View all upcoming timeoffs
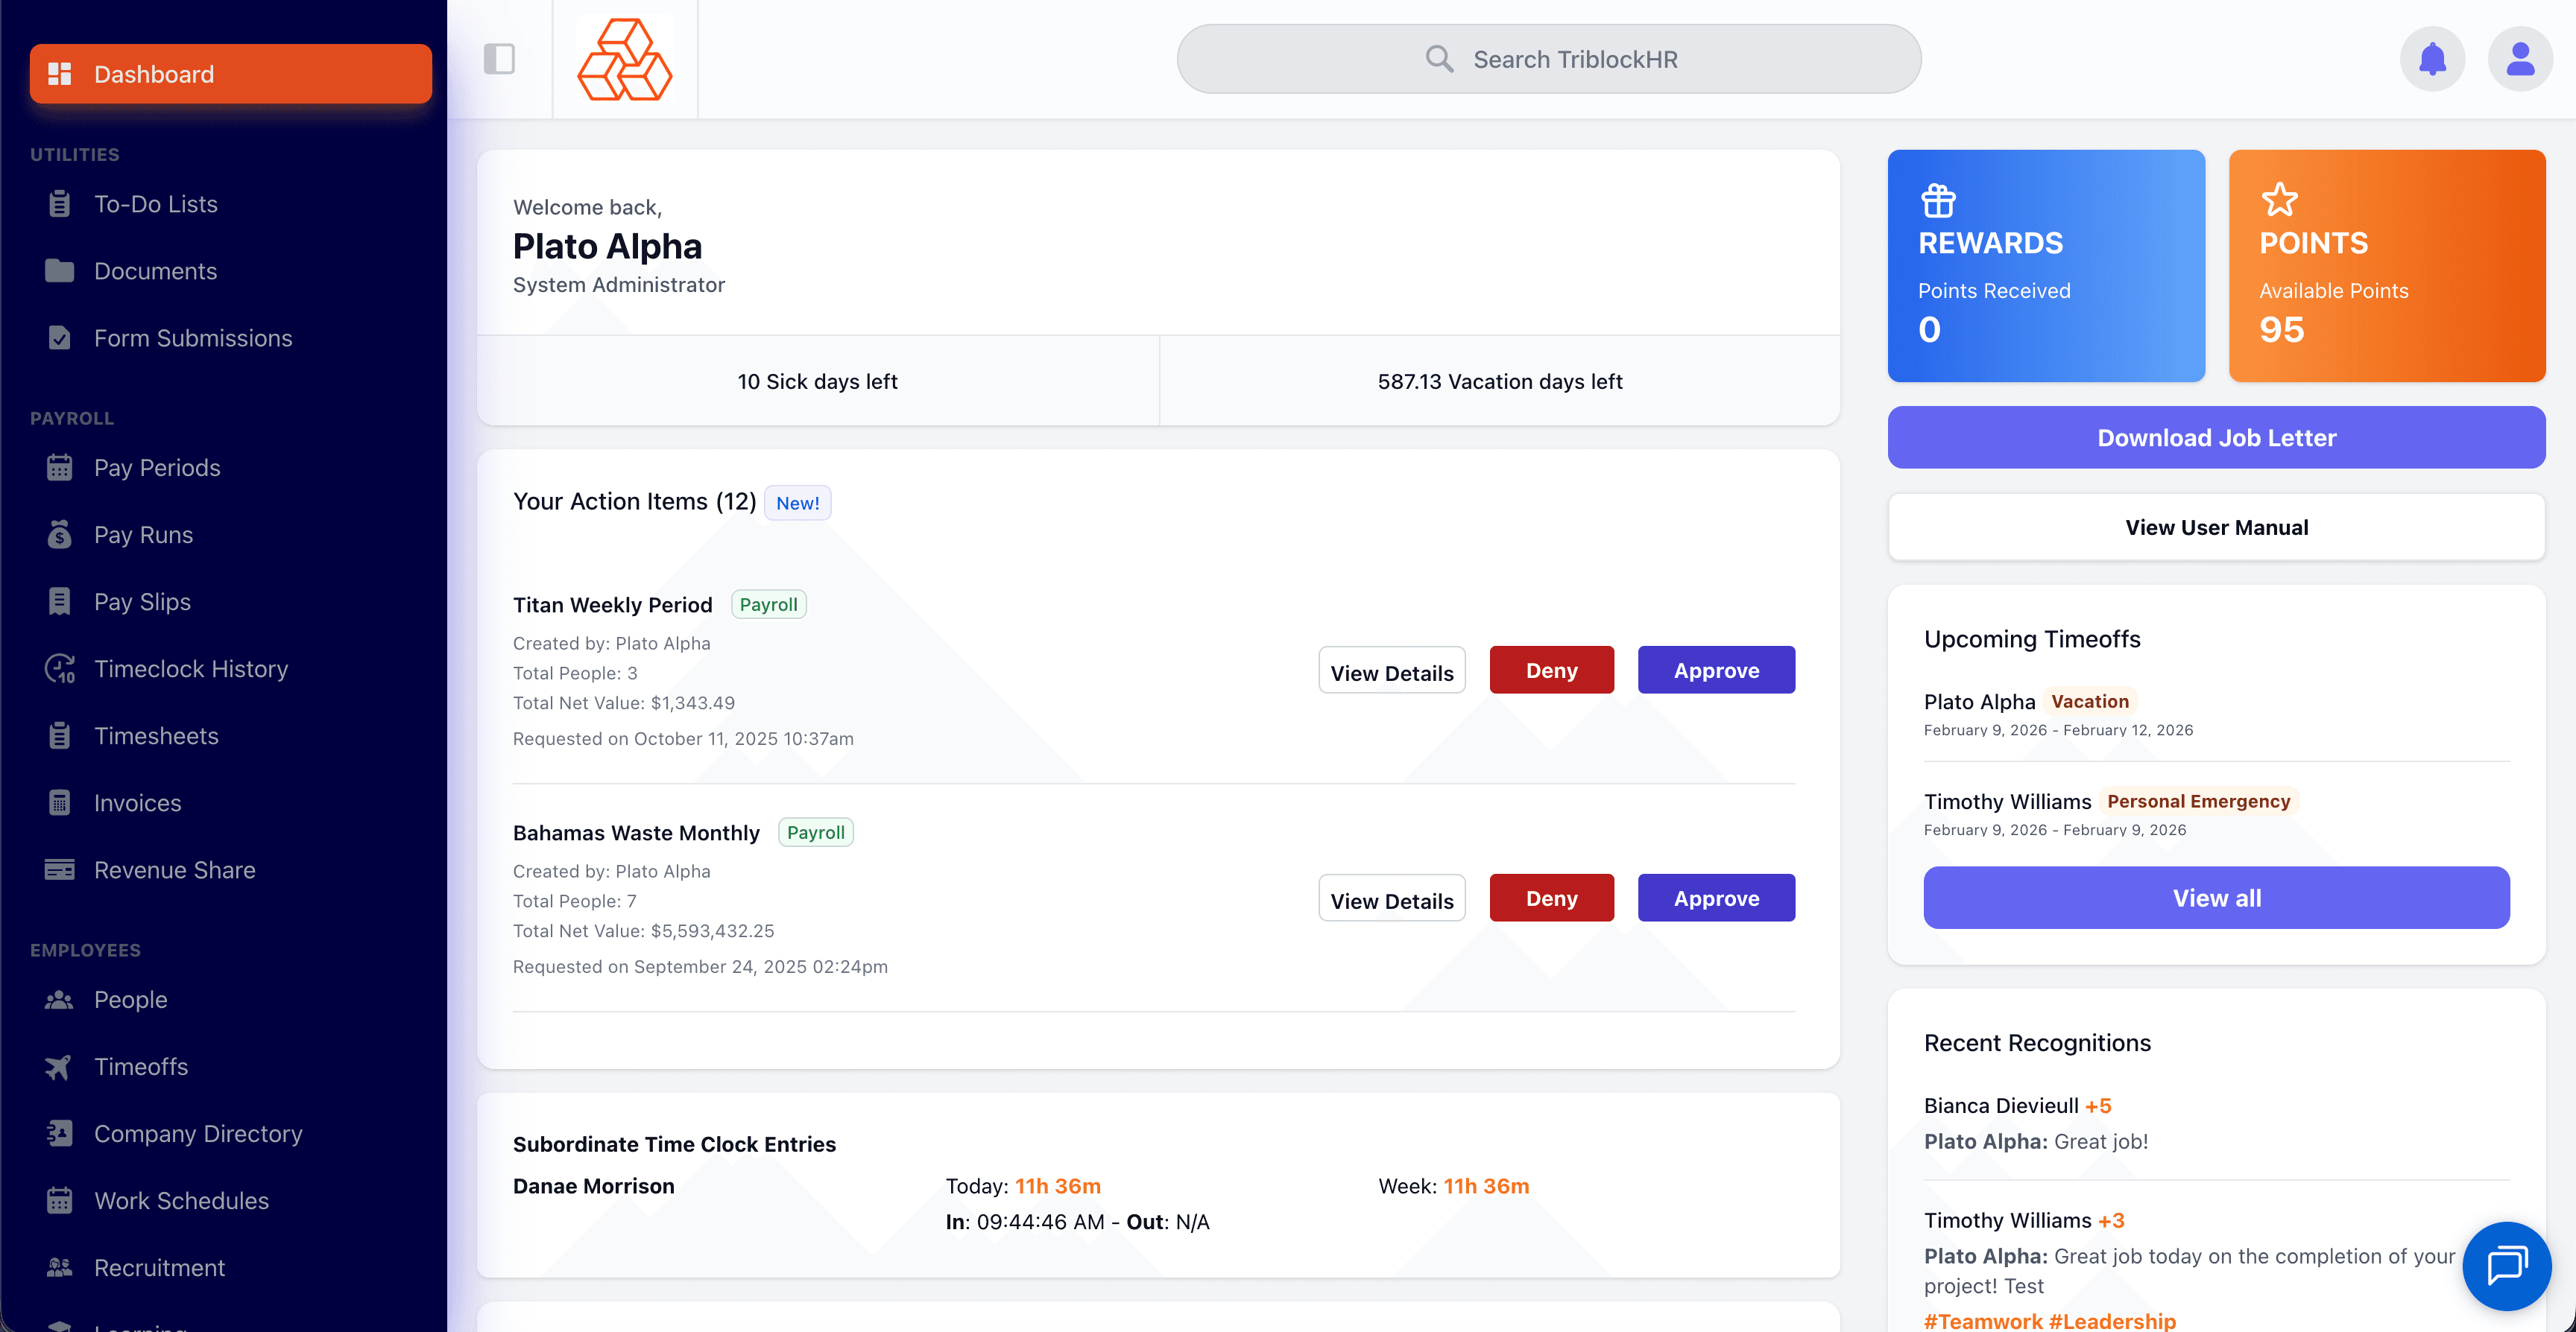Image resolution: width=2576 pixels, height=1332 pixels. (x=2216, y=898)
